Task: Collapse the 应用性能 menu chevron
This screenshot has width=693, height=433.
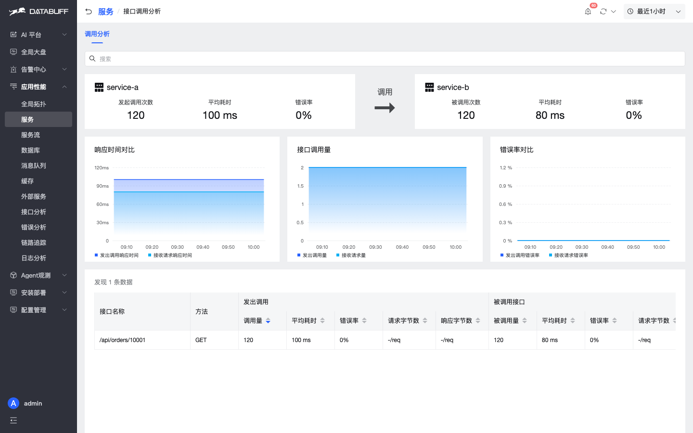Action: tap(64, 87)
